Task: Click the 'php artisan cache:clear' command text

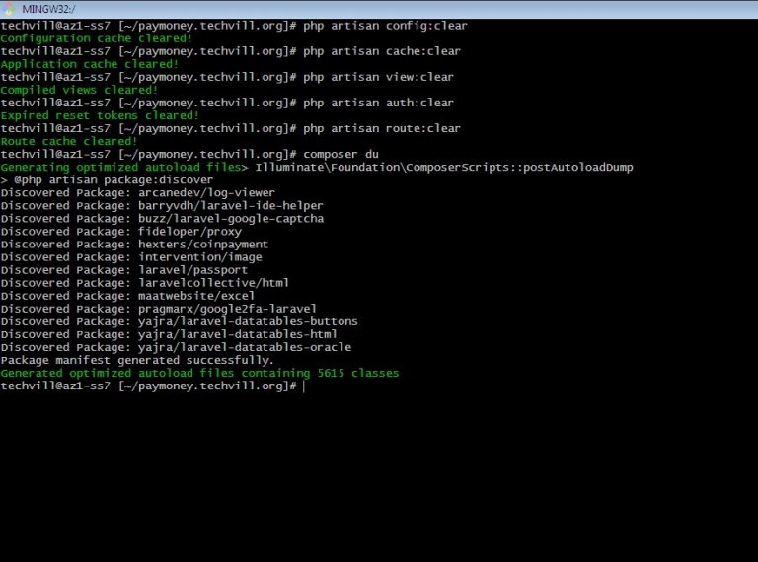Action: click(382, 51)
